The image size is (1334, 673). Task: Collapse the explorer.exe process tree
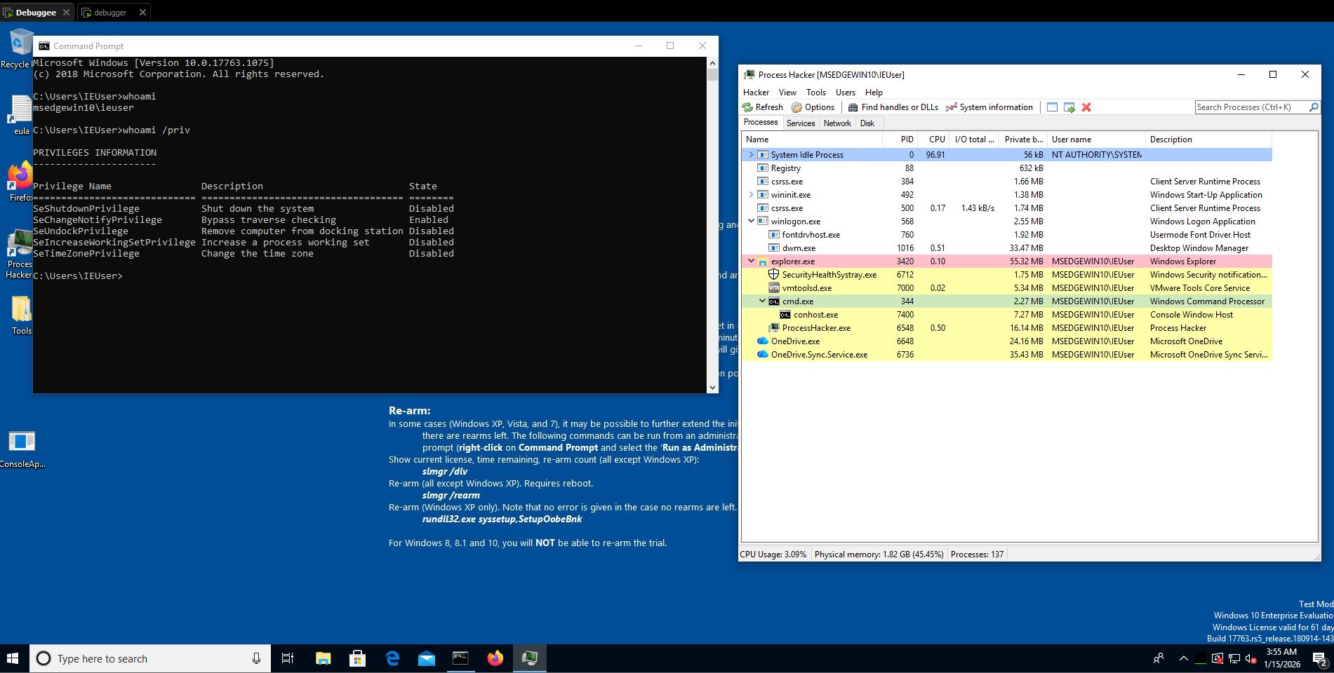[751, 261]
